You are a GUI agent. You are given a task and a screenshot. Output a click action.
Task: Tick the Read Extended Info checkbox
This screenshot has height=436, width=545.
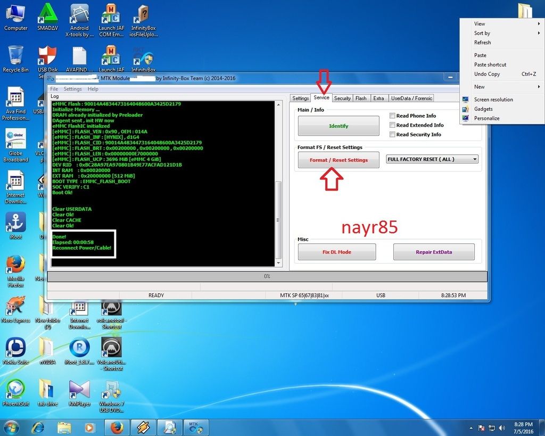392,126
